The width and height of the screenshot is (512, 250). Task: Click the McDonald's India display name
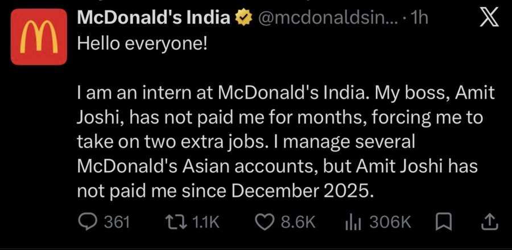point(154,18)
